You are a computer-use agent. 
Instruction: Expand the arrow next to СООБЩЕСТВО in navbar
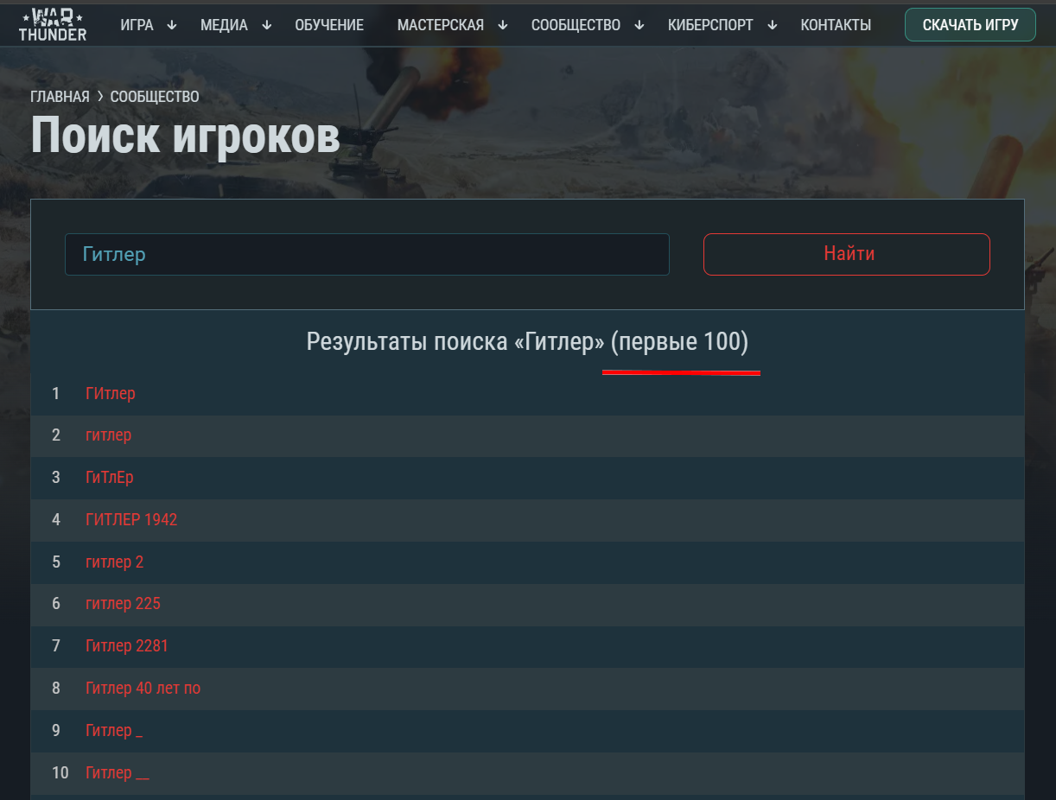pyautogui.click(x=639, y=25)
